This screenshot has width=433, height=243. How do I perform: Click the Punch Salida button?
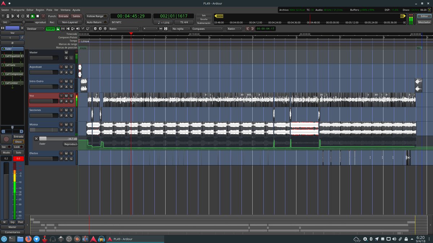[76, 16]
